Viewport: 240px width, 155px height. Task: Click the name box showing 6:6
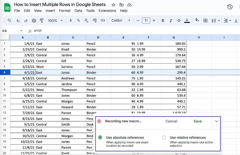[x=10, y=31]
